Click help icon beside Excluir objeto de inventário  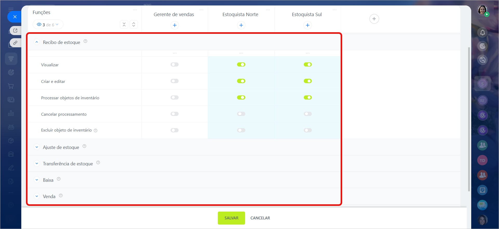pyautogui.click(x=96, y=130)
